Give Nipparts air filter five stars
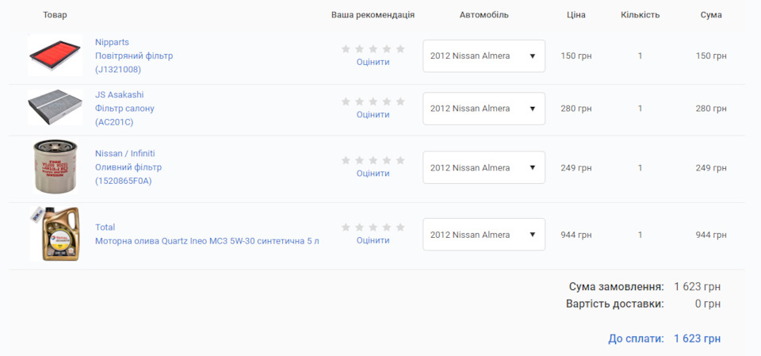Image resolution: width=761 pixels, height=356 pixels. click(400, 48)
